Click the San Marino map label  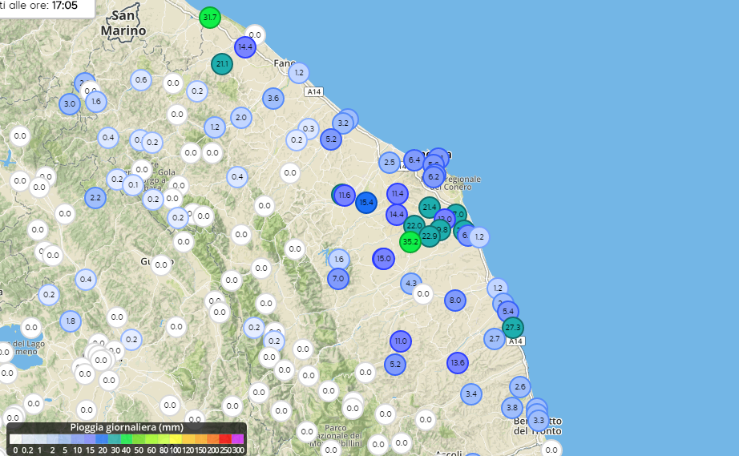point(124,24)
